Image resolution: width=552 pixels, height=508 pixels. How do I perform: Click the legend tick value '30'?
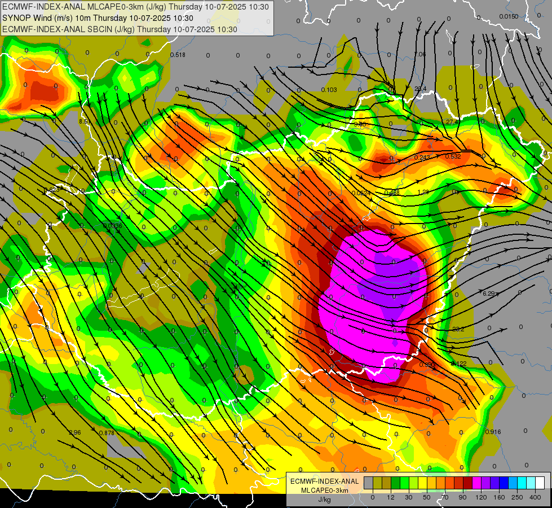coord(408,497)
